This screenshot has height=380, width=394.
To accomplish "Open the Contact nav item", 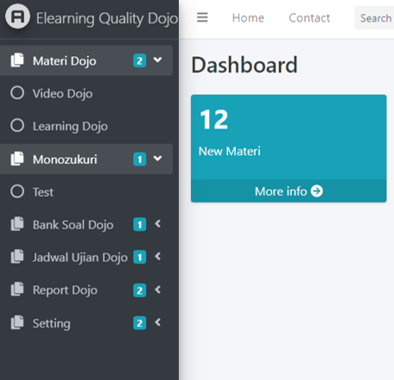I will pyautogui.click(x=309, y=18).
